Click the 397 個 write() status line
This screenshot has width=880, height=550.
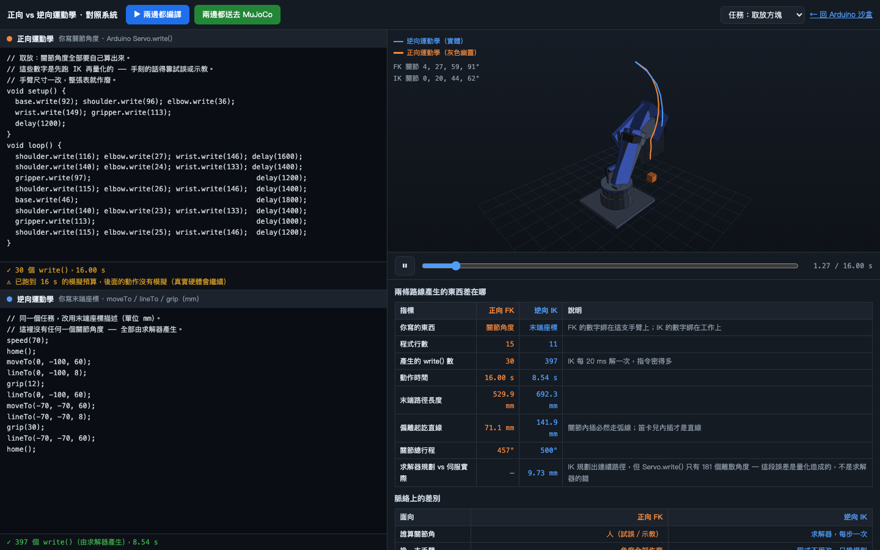(82, 542)
